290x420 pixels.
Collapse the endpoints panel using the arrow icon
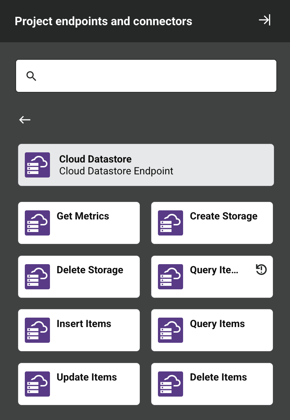point(265,20)
